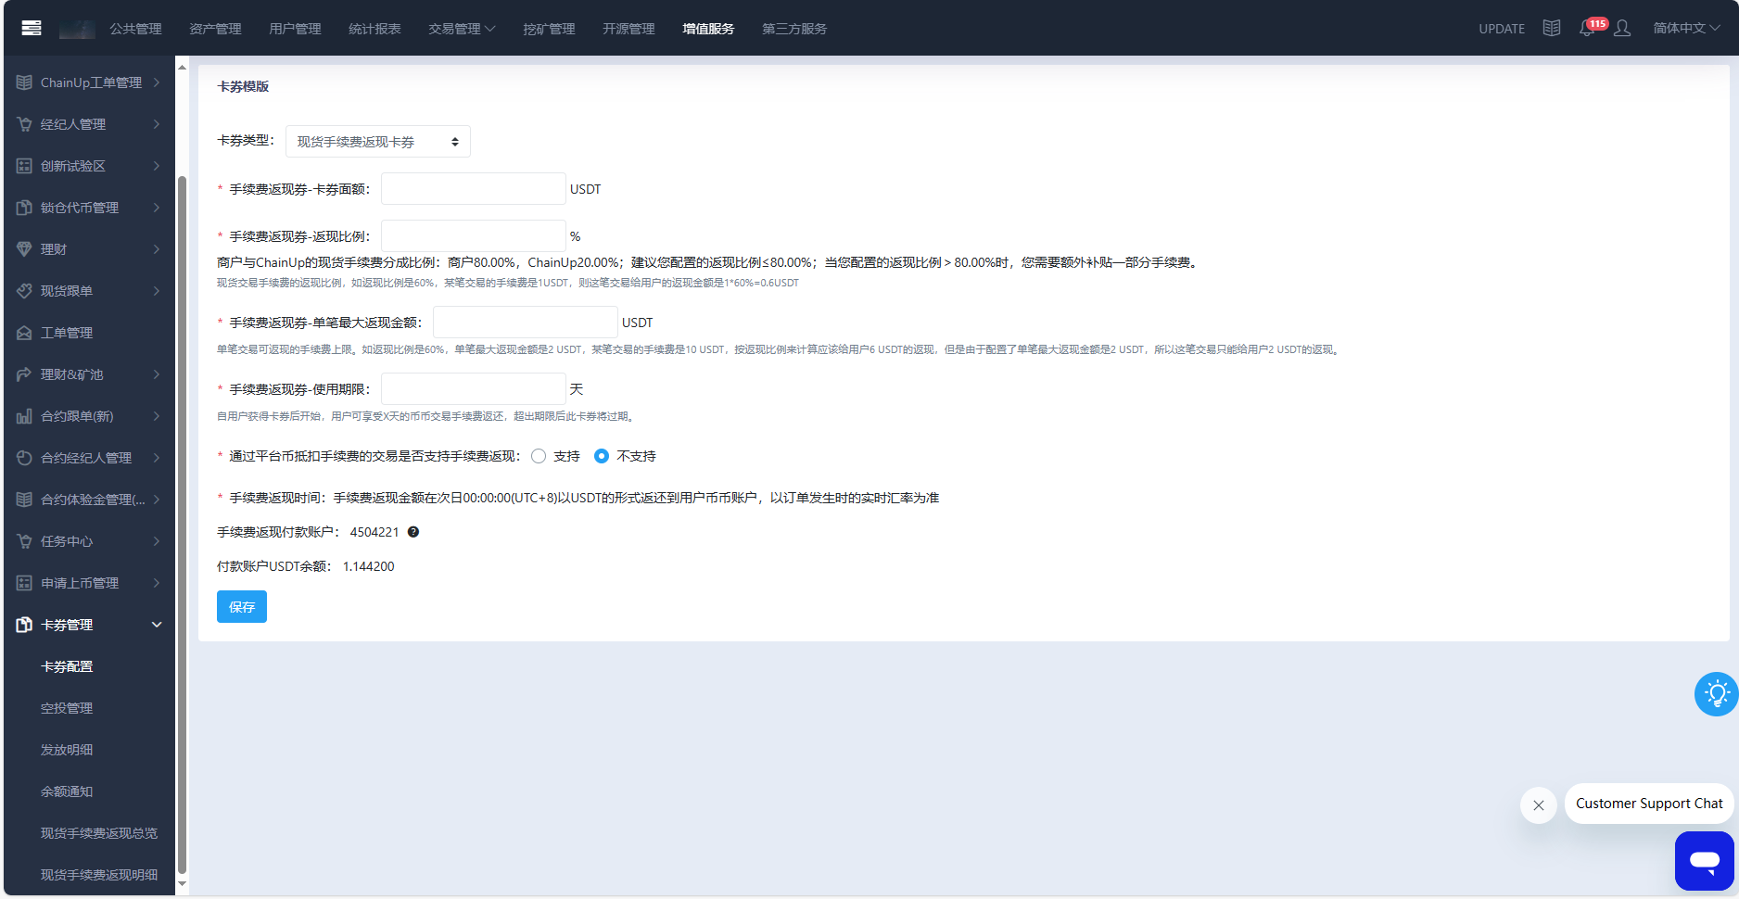Image resolution: width=1739 pixels, height=899 pixels.
Task: Focus the 单笔最大返现金额 input field
Action: click(526, 322)
